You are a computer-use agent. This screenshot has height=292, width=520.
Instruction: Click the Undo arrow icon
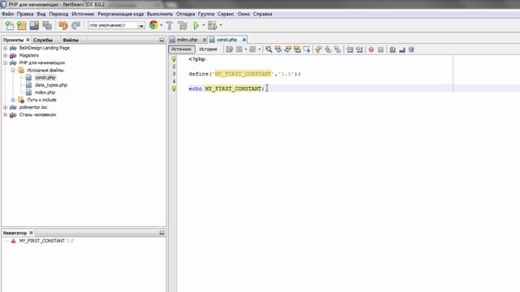[63, 25]
